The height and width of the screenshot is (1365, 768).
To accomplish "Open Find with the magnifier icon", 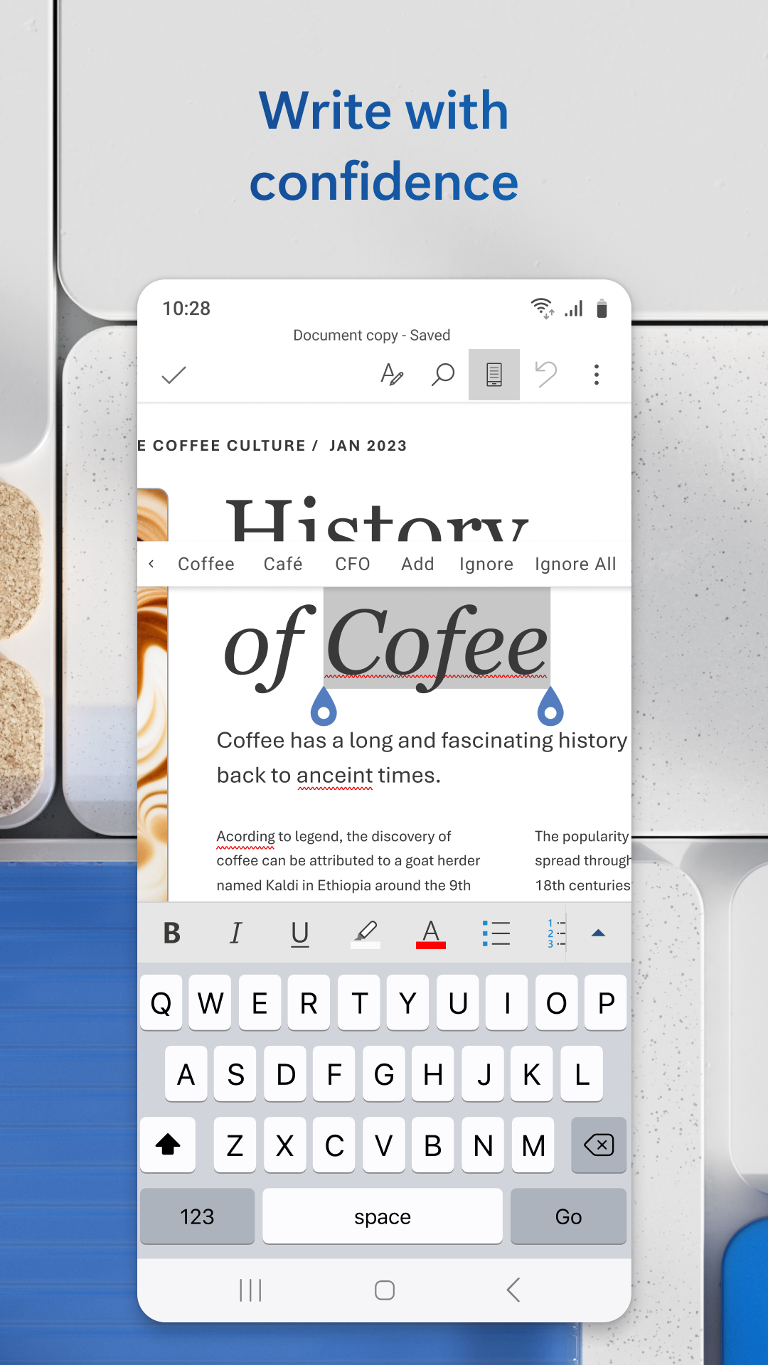I will (442, 374).
